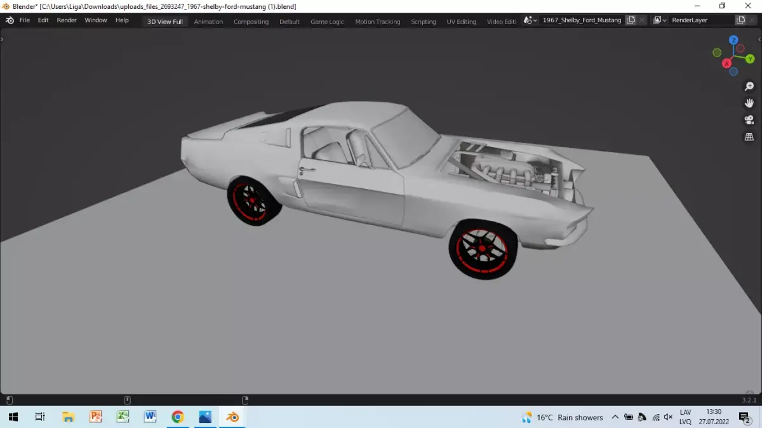The height and width of the screenshot is (428, 762).
Task: Switch to the Motion Tracking workspace tab
Action: [x=378, y=22]
